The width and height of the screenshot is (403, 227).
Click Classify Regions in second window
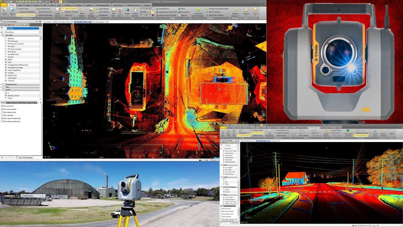pyautogui.click(x=326, y=133)
